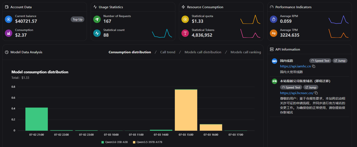
Task: Click the 0.059 average RPM value
Action: coord(286,21)
